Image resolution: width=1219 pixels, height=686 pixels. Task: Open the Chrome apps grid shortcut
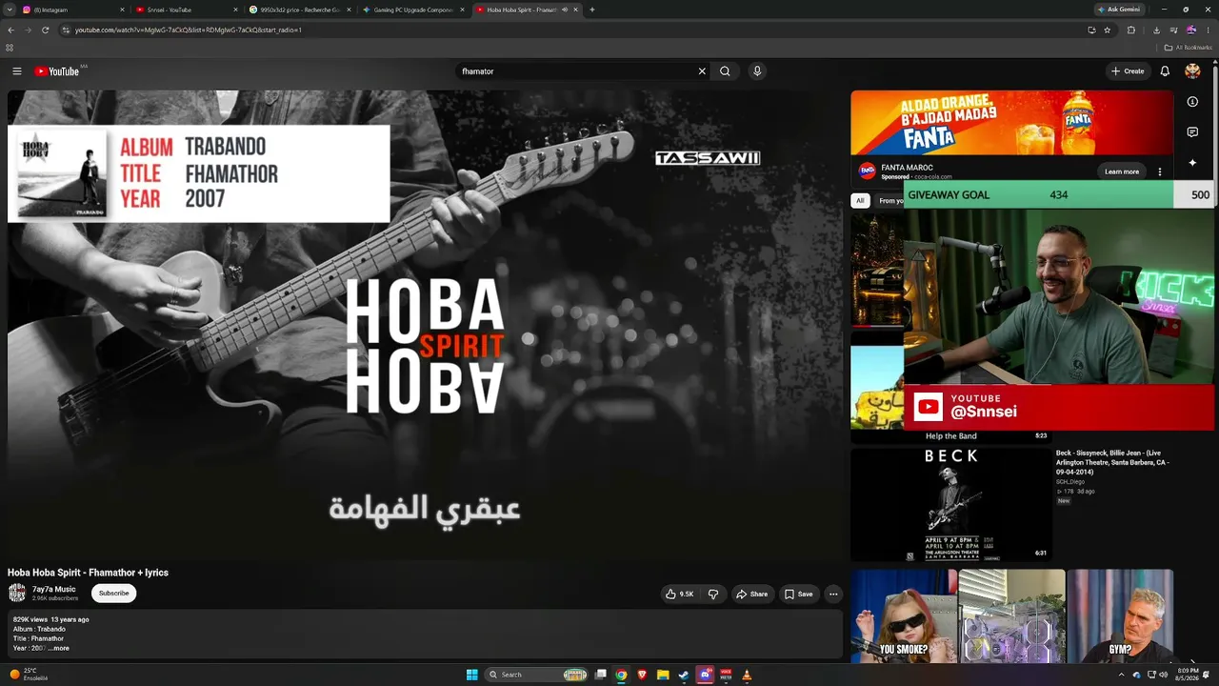coord(10,47)
